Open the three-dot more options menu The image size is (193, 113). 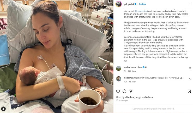click(x=189, y=4)
